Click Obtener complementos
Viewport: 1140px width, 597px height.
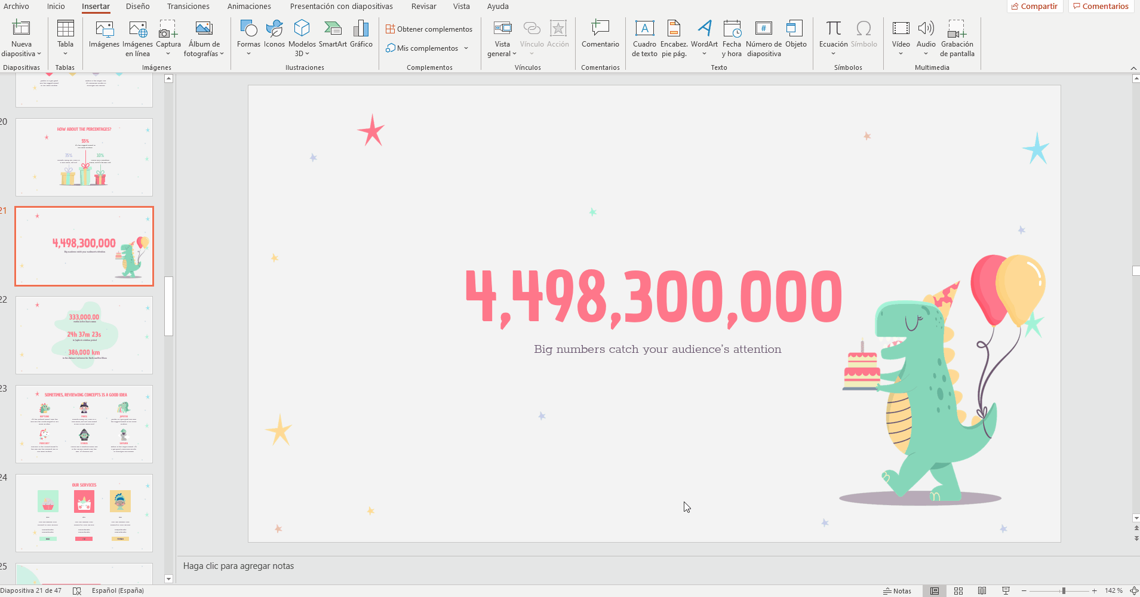tap(429, 29)
